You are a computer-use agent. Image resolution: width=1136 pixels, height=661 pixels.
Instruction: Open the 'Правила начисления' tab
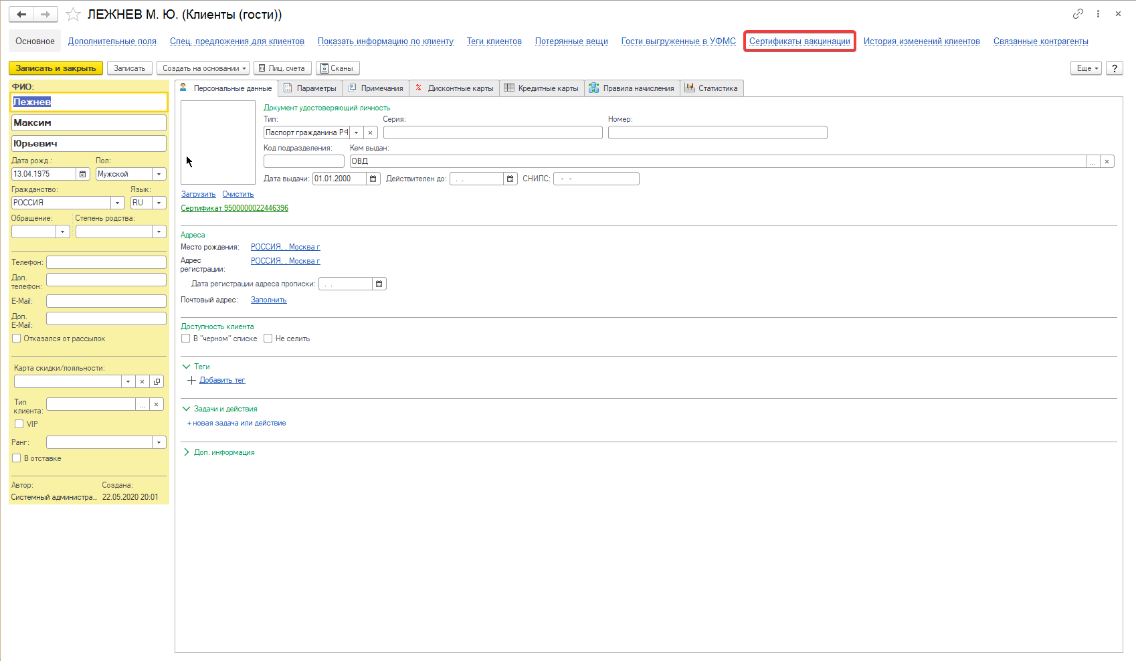click(x=632, y=88)
